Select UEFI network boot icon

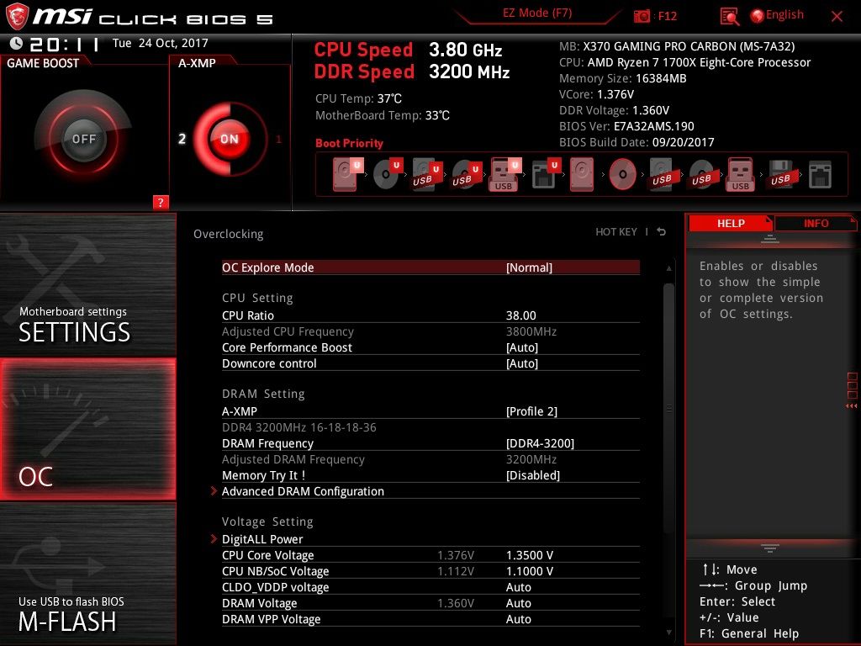546,174
